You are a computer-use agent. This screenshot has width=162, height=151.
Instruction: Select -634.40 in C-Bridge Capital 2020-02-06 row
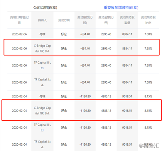[85, 49]
